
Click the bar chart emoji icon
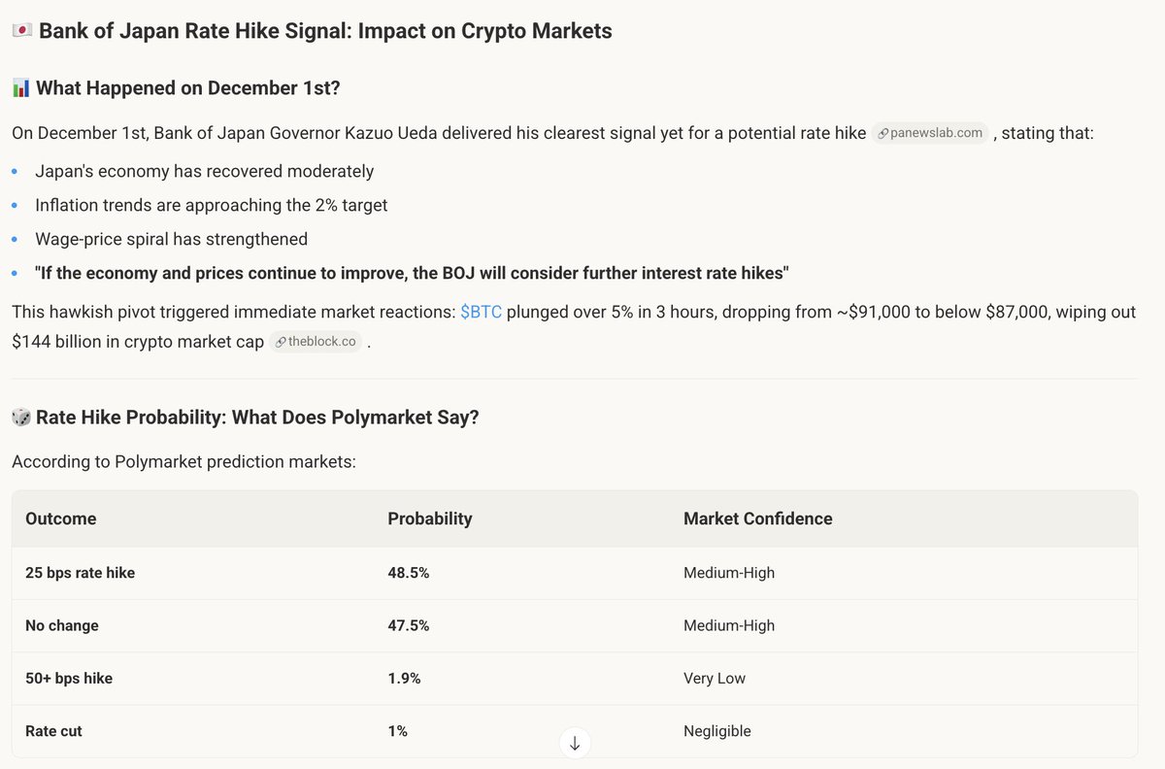click(21, 88)
